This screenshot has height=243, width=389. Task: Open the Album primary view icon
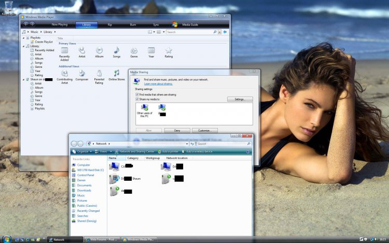pyautogui.click(x=99, y=50)
